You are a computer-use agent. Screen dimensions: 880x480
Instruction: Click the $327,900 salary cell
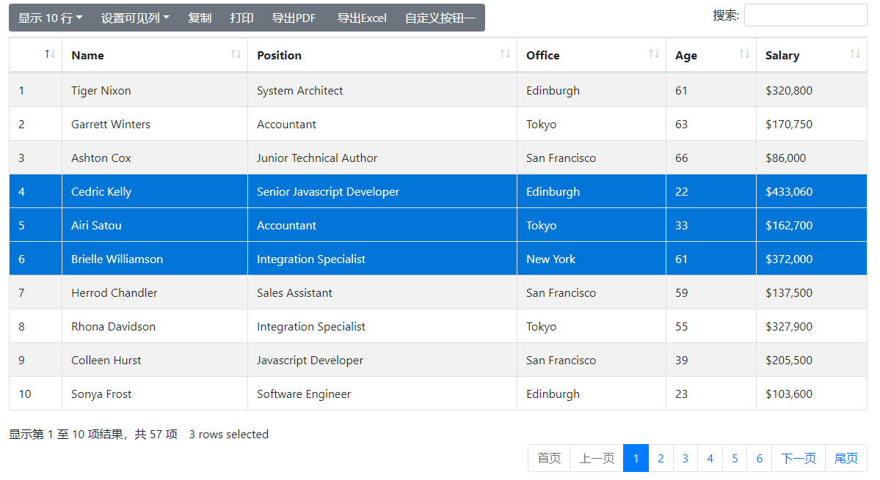pyautogui.click(x=812, y=326)
